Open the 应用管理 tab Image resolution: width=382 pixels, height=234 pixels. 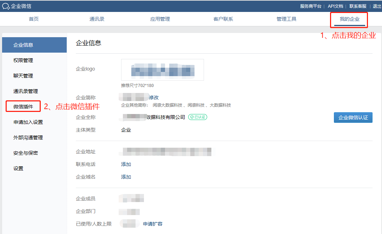[160, 19]
